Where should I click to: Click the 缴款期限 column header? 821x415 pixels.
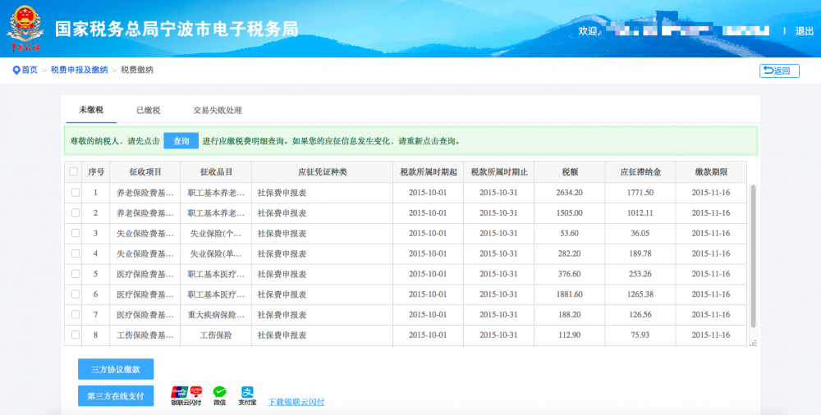pyautogui.click(x=711, y=171)
